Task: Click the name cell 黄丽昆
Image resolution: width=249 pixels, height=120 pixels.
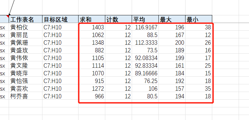Action: [x=25, y=35]
